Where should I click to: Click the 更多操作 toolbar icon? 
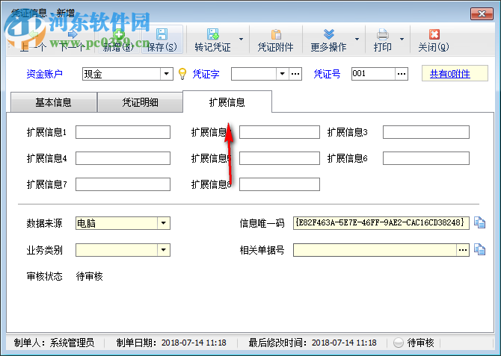328,34
